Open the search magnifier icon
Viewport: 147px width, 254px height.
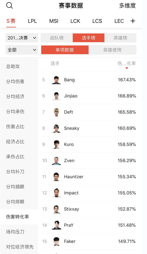point(9,5)
